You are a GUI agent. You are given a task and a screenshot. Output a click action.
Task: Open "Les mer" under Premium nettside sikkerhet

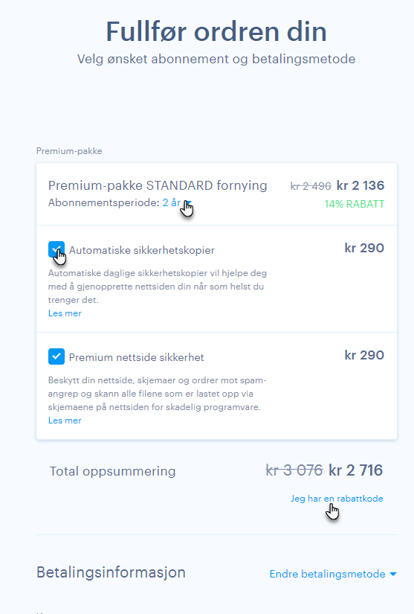[x=65, y=420]
